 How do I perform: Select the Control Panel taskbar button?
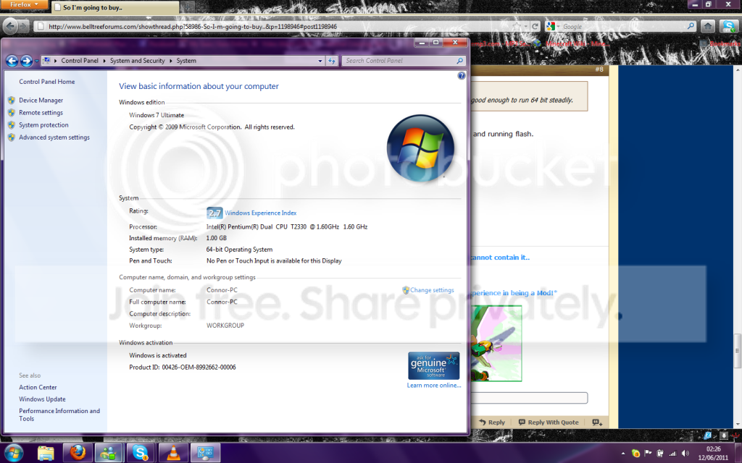coord(205,453)
